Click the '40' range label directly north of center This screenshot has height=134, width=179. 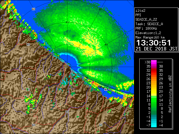67,22
